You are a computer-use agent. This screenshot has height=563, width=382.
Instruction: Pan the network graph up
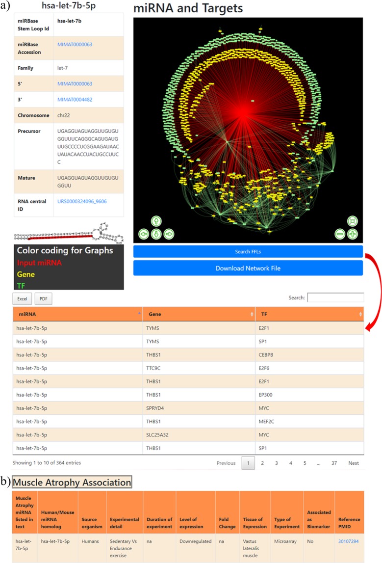pos(156,221)
